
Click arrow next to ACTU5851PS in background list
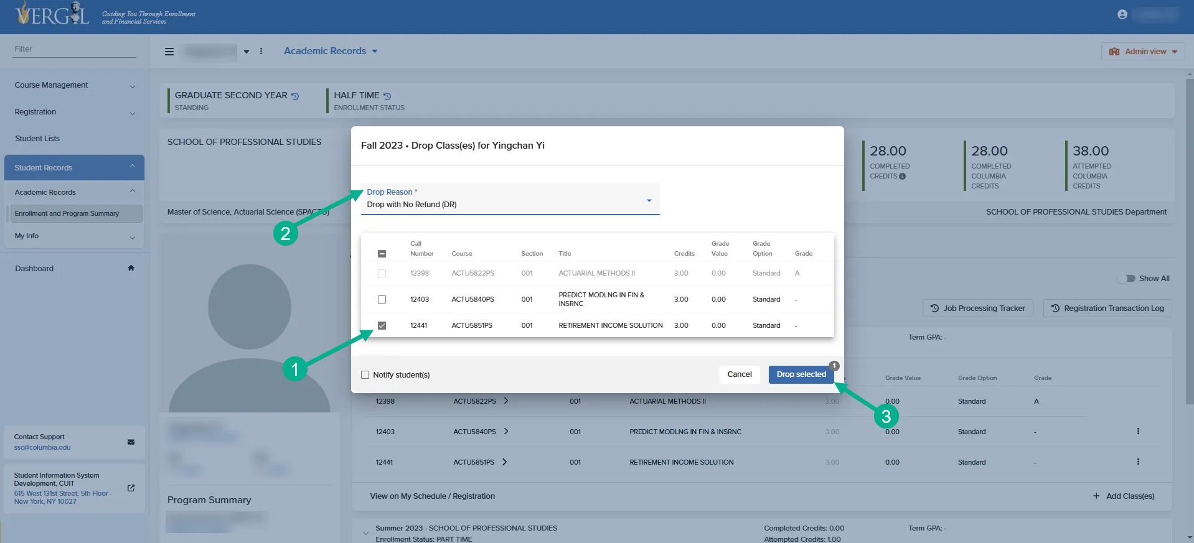point(504,462)
